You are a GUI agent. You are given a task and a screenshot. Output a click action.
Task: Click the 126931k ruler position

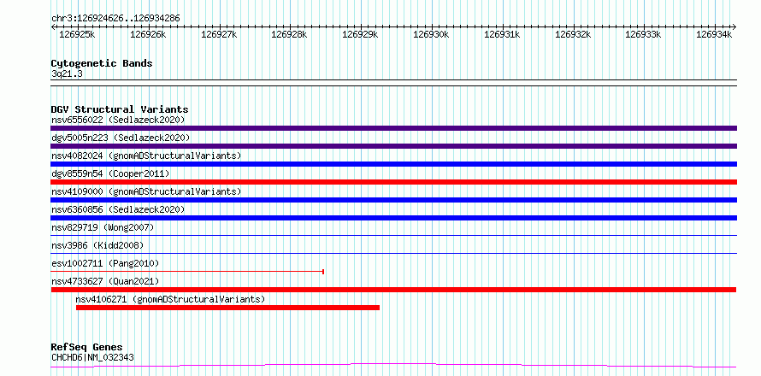point(502,34)
